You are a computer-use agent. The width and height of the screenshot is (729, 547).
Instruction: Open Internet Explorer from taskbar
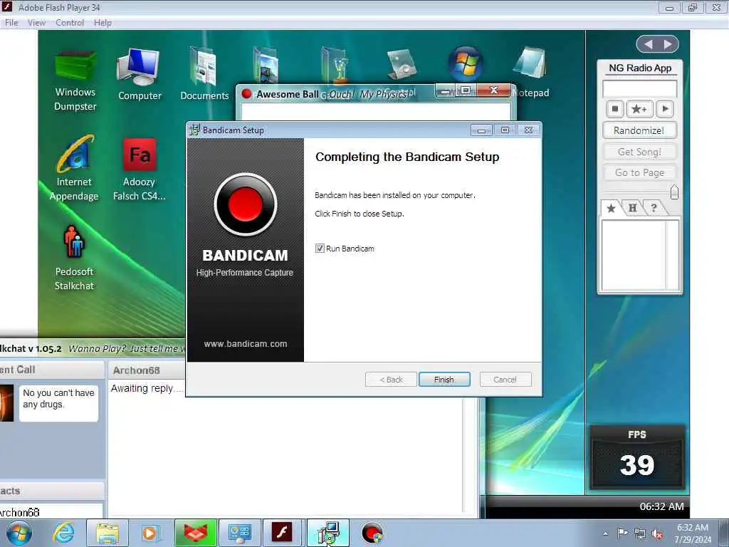click(x=63, y=533)
